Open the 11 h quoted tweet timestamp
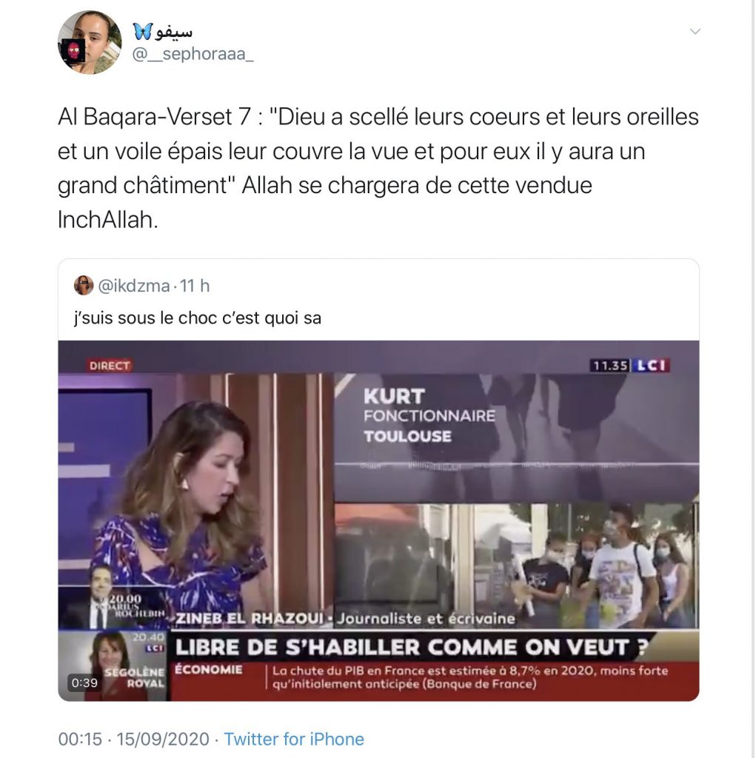 pos(195,286)
